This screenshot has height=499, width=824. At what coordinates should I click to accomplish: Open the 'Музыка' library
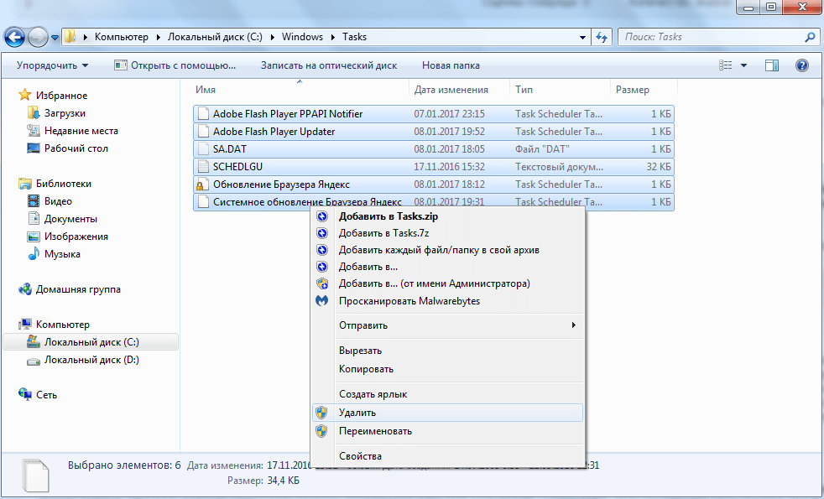tap(54, 254)
